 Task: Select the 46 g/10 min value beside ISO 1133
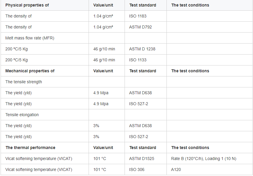pos(104,60)
